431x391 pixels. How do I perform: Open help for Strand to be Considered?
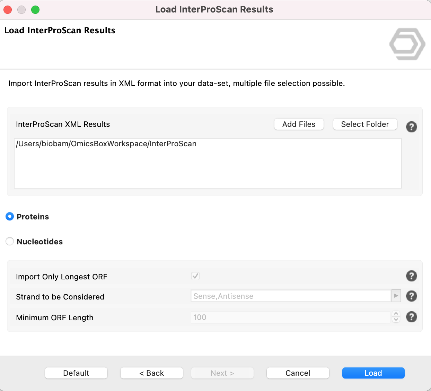[411, 296]
